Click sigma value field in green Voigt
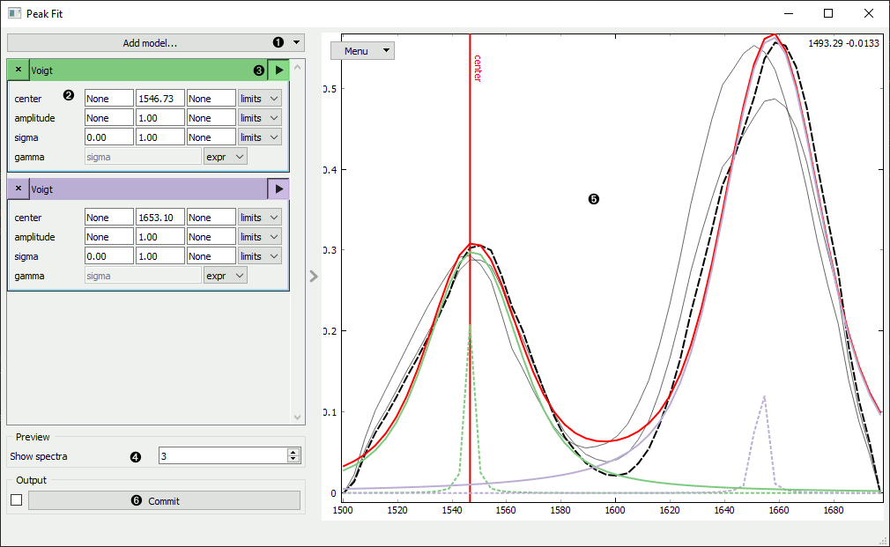The image size is (890, 547). pyautogui.click(x=160, y=137)
